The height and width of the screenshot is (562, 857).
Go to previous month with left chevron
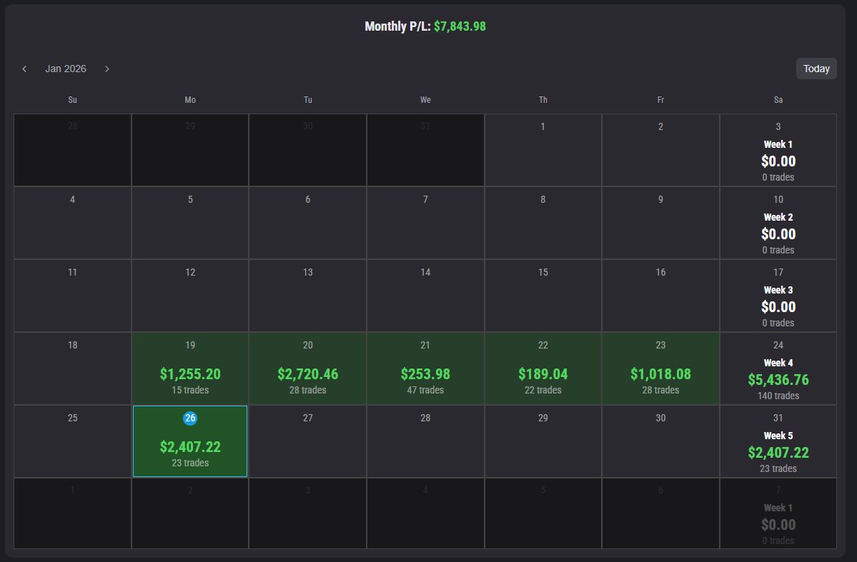24,69
